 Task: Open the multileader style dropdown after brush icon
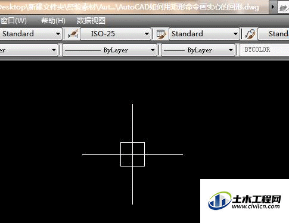(274, 34)
